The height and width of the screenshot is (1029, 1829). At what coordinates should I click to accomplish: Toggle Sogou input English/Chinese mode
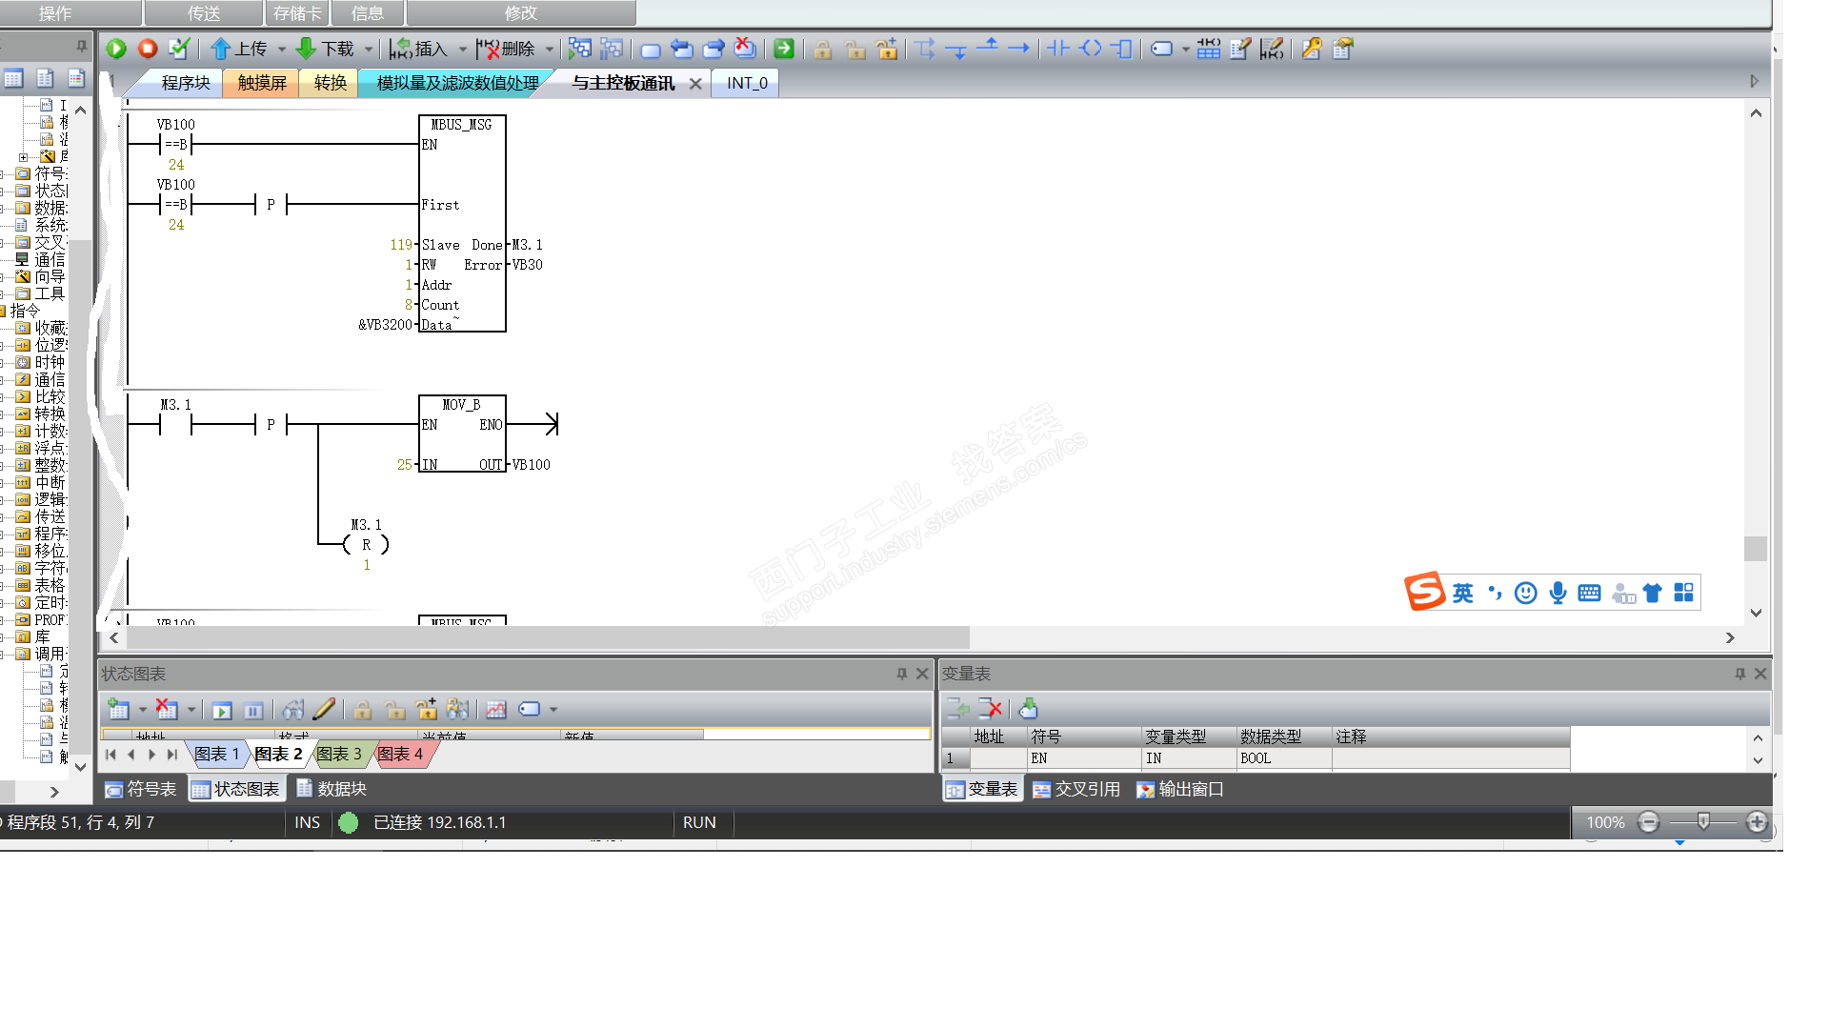tap(1462, 593)
